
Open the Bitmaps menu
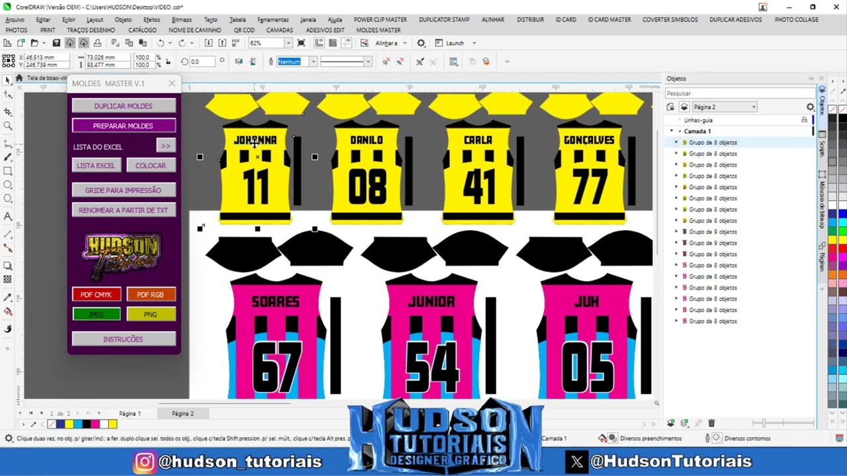click(181, 20)
